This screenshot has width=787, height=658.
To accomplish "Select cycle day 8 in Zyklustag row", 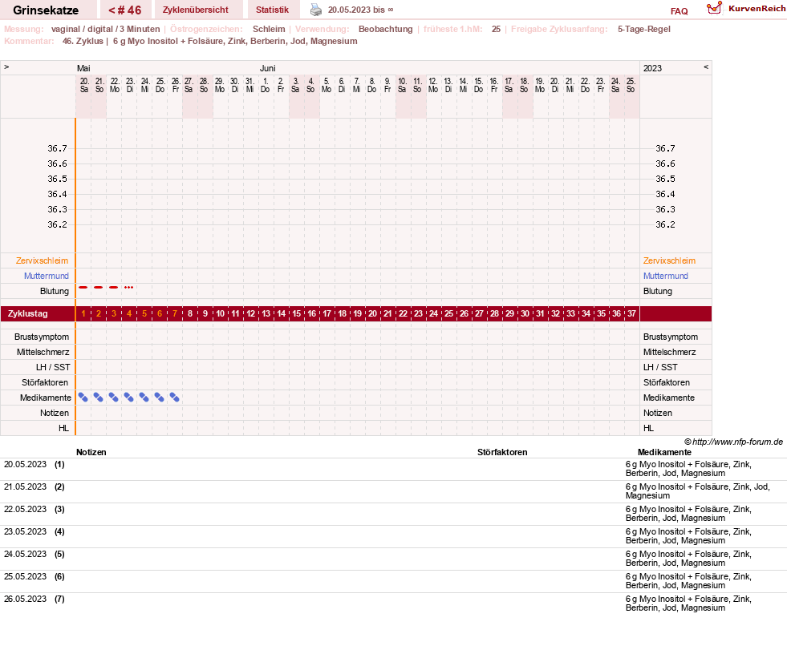I will [189, 313].
